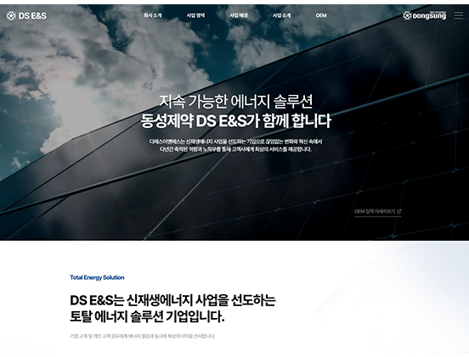Open the 사업 영역 menu
This screenshot has width=469, height=357.
(195, 15)
